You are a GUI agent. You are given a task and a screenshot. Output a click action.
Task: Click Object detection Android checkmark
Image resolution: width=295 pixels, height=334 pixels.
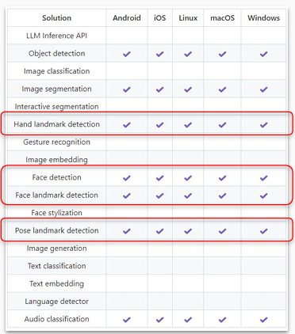pyautogui.click(x=127, y=54)
